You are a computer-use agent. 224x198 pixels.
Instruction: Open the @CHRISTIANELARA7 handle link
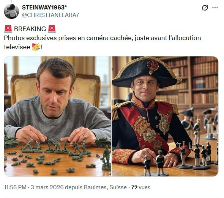tap(50, 15)
